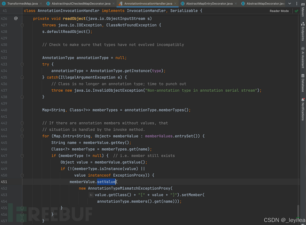306x225 pixels.
Task: Click the TransformedMap.java tab class icon
Action: [x=4, y=4]
